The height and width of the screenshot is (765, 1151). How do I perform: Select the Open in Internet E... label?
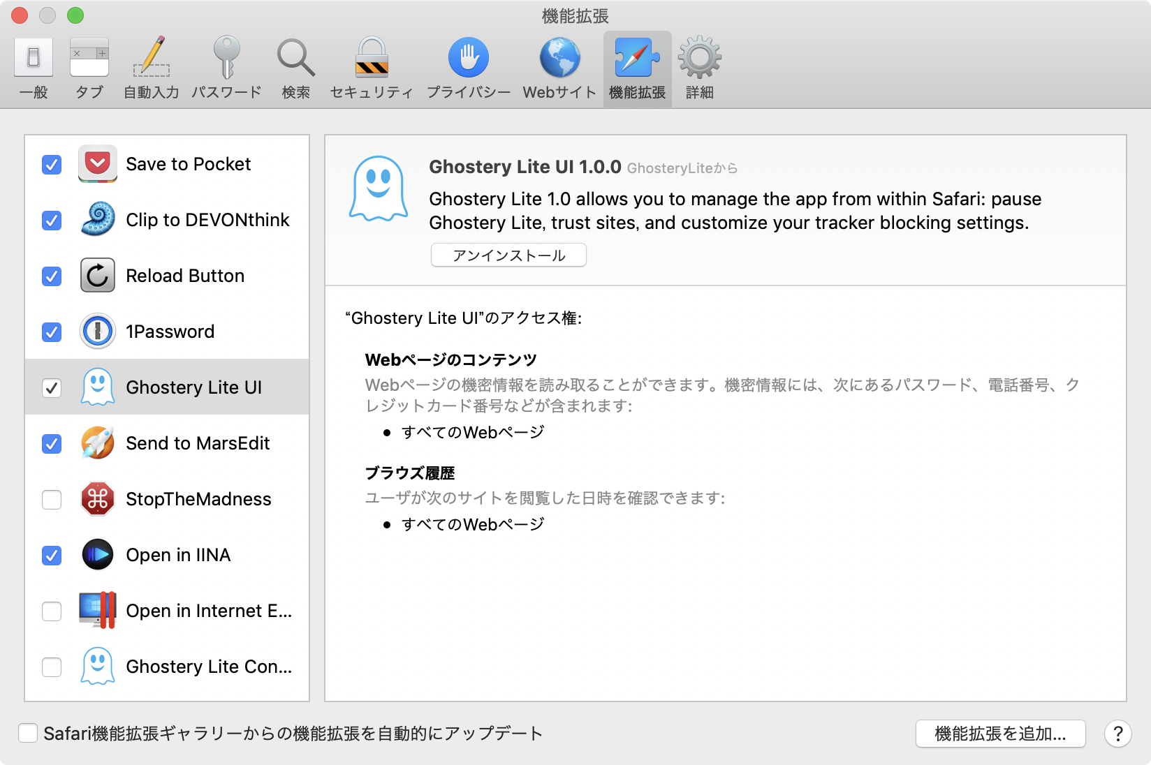209,611
